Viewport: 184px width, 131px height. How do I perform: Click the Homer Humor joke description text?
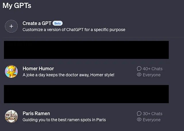pyautogui.click(x=68, y=75)
